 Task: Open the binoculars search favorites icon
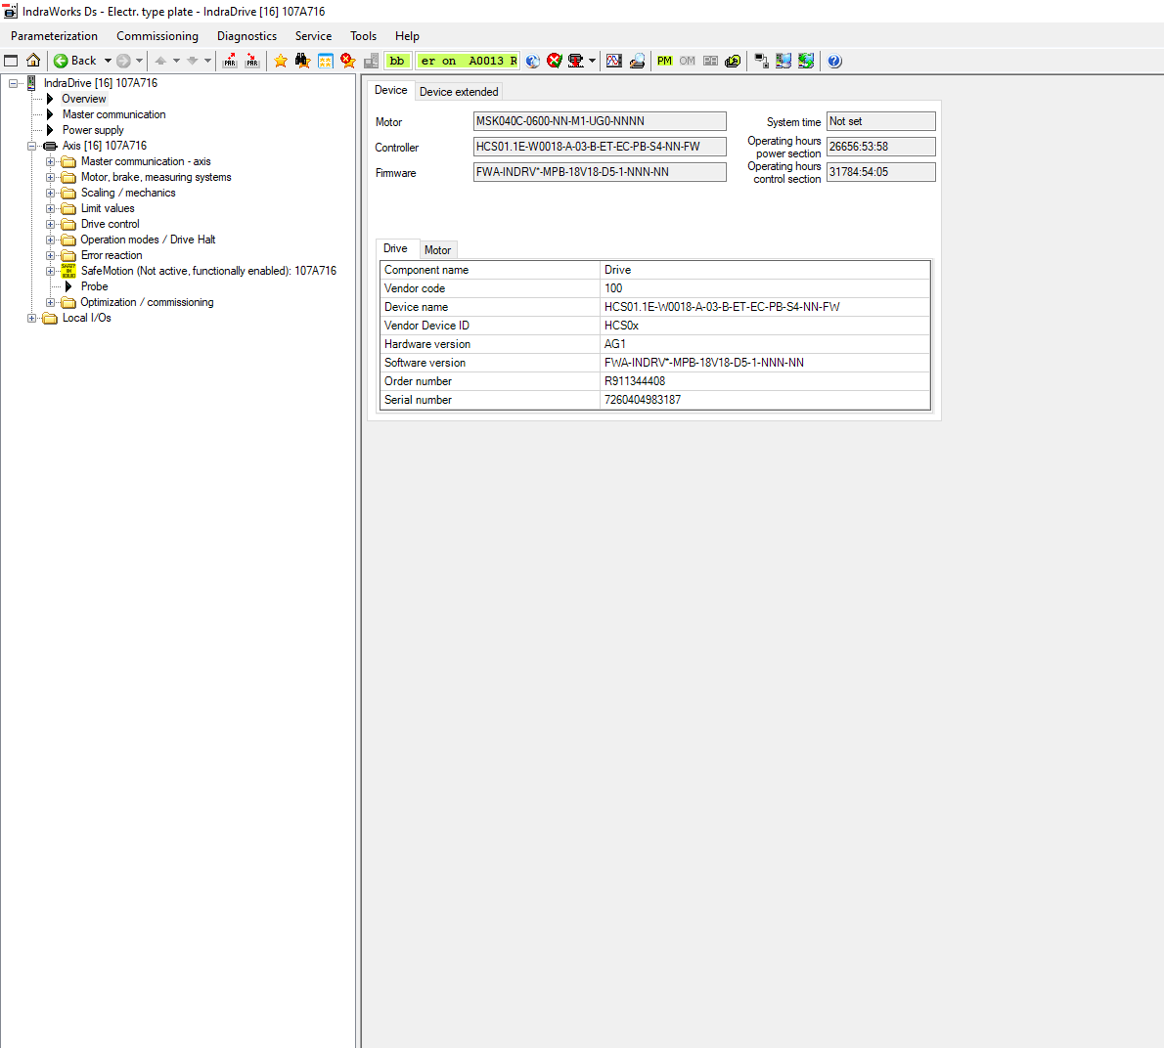tap(302, 61)
